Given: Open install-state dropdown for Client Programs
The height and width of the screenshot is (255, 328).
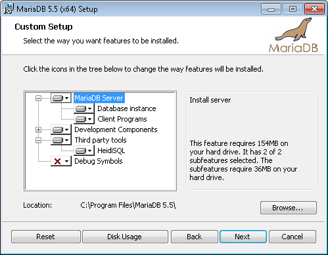Looking at the screenshot, I should 84,119.
